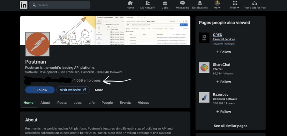Click the 'Internet' label under ShareChat

218,69
